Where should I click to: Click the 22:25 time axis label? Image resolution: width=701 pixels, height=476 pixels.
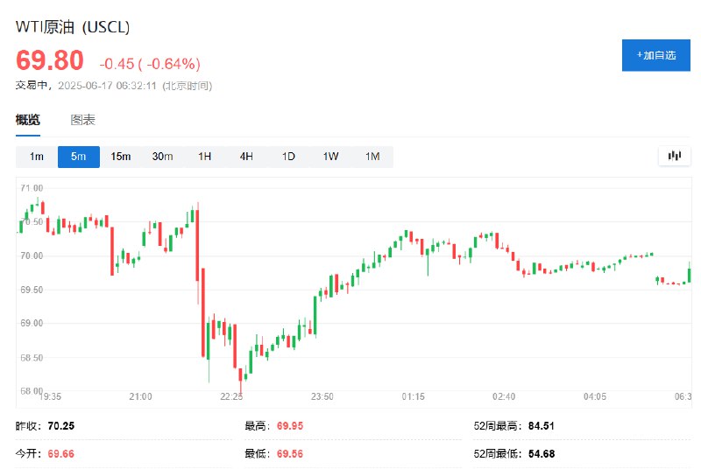[231, 396]
